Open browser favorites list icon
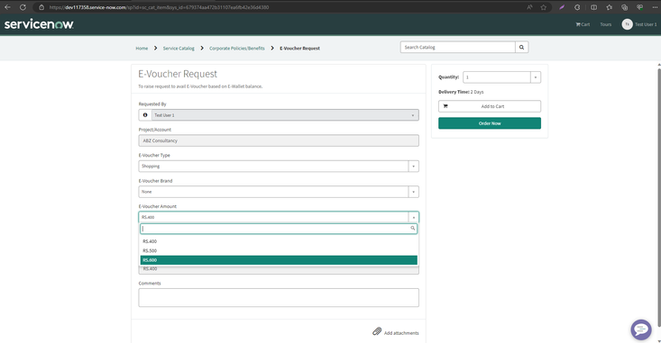 (x=610, y=7)
